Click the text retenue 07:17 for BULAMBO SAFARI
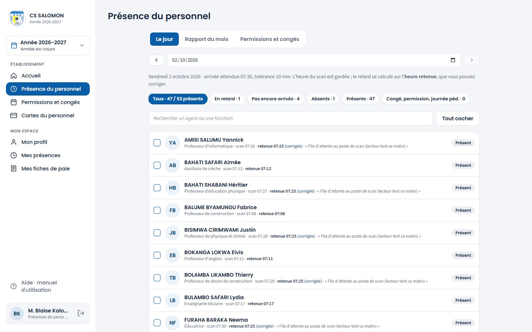Image resolution: width=532 pixels, height=332 pixels. [x=261, y=304]
